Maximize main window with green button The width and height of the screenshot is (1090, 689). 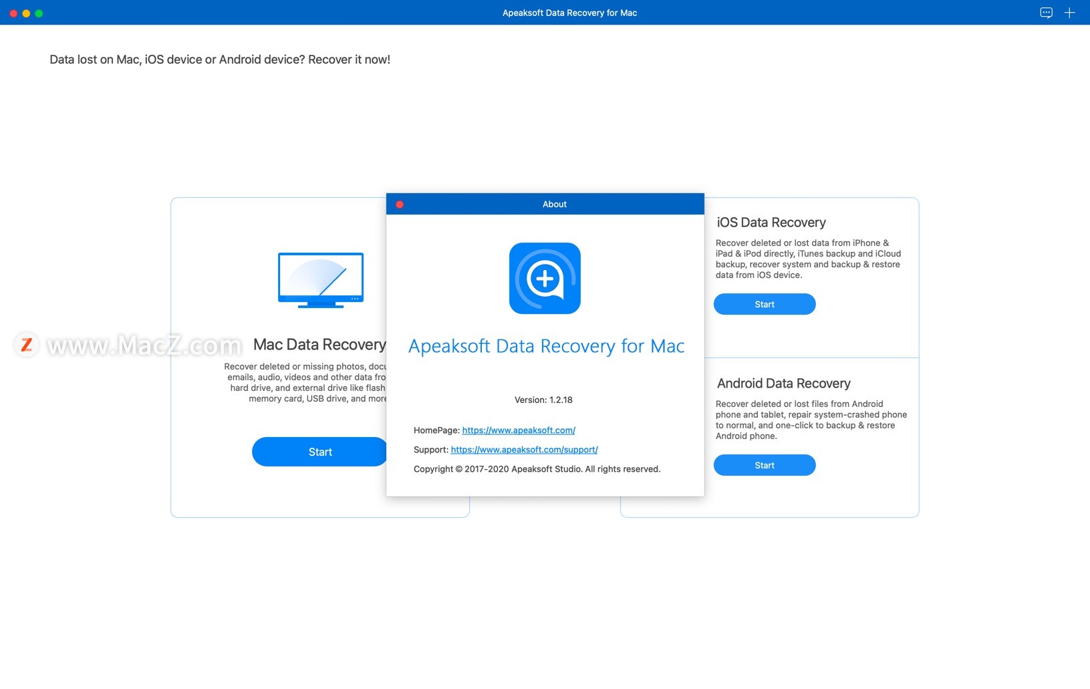[x=39, y=13]
